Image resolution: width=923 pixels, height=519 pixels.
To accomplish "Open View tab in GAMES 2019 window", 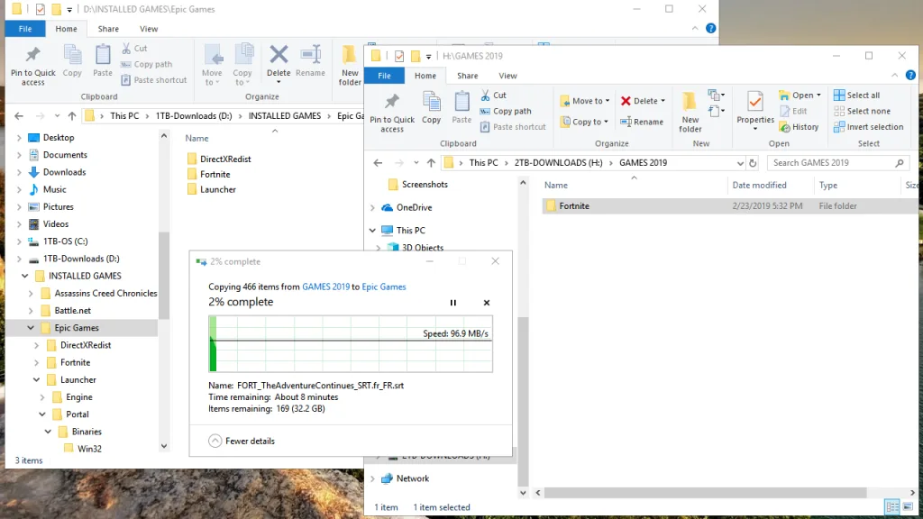I will coord(507,76).
